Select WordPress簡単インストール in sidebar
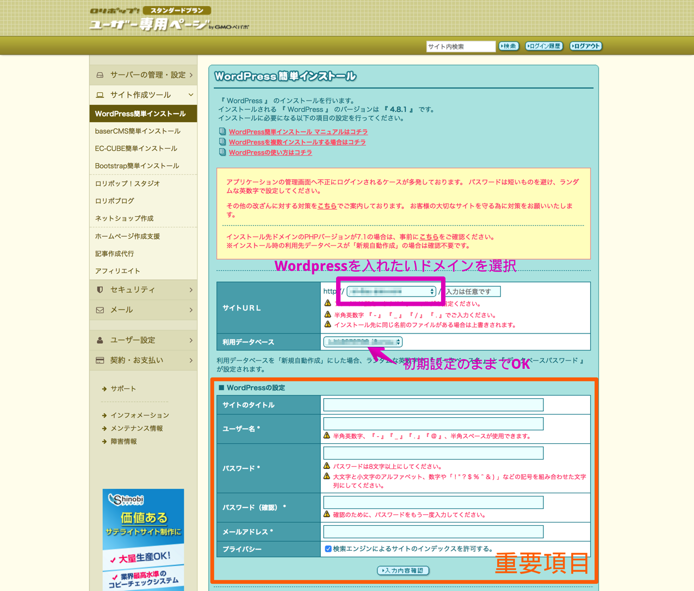The image size is (694, 591). click(144, 114)
